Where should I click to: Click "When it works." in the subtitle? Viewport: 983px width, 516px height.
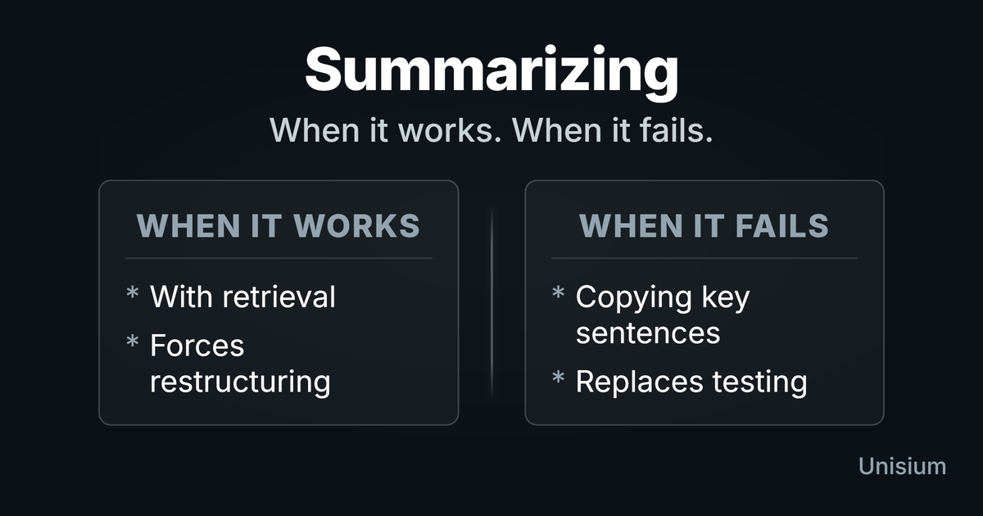384,131
